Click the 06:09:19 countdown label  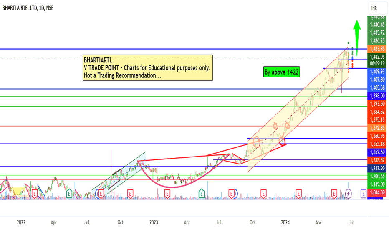tap(377, 63)
